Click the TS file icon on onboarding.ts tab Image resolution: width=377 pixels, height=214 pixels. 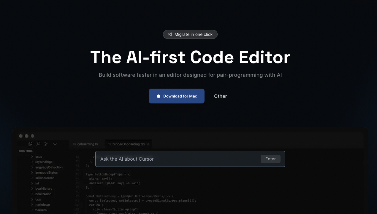pyautogui.click(x=75, y=144)
